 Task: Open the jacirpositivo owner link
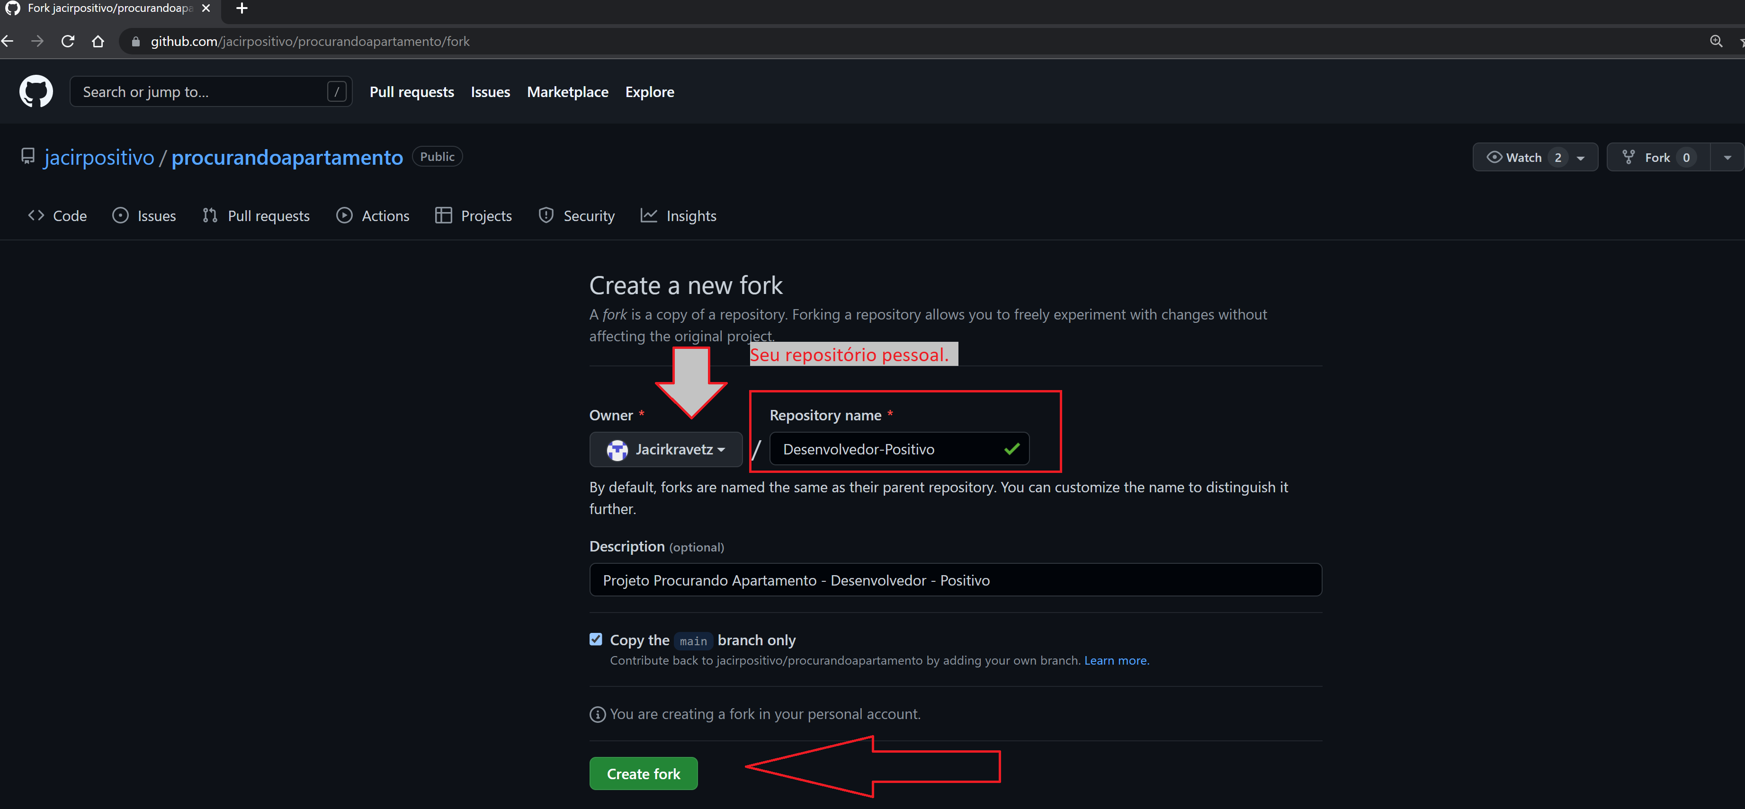tap(99, 157)
